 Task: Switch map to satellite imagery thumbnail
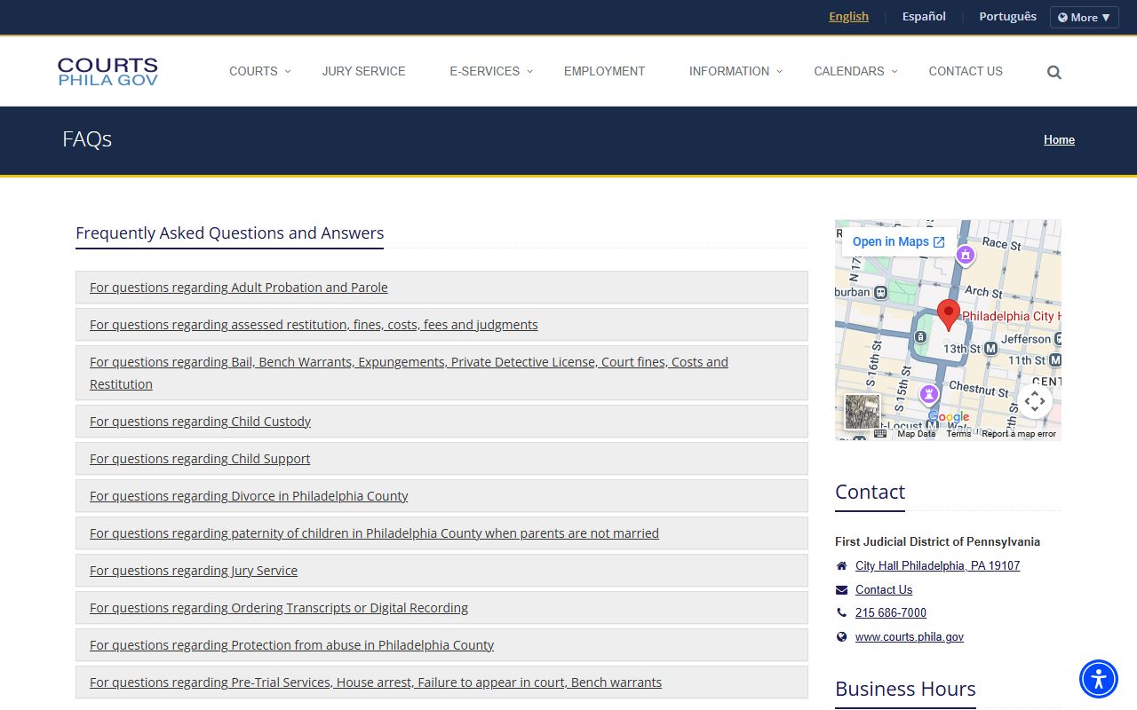[x=862, y=412]
